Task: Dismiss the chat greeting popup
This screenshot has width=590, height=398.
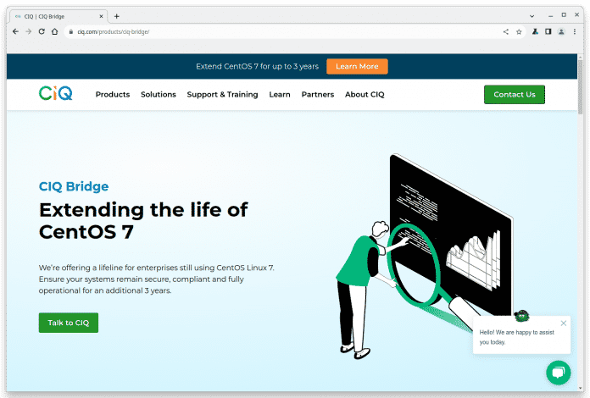Action: tap(564, 323)
